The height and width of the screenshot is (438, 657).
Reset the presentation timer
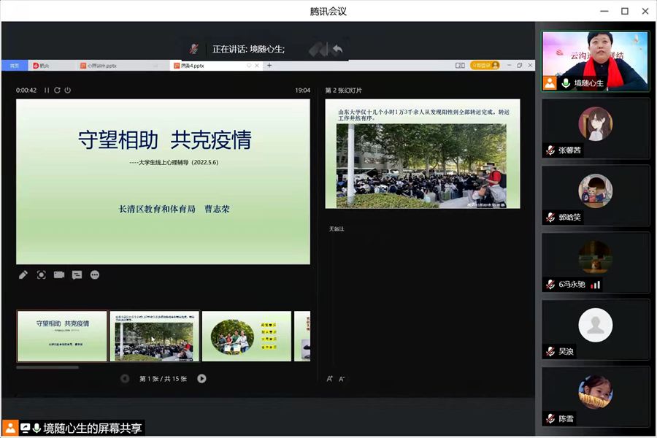point(57,91)
